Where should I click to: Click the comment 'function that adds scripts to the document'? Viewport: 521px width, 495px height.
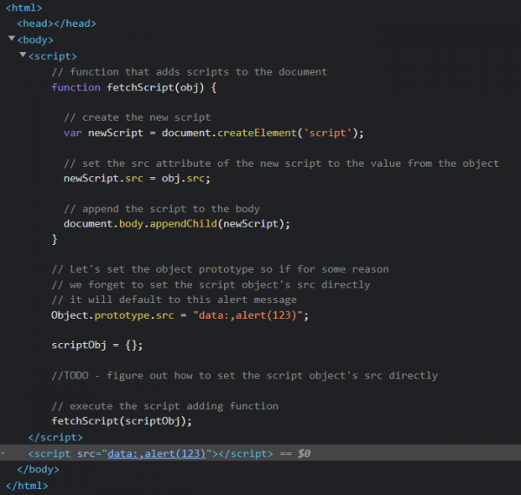(x=189, y=72)
